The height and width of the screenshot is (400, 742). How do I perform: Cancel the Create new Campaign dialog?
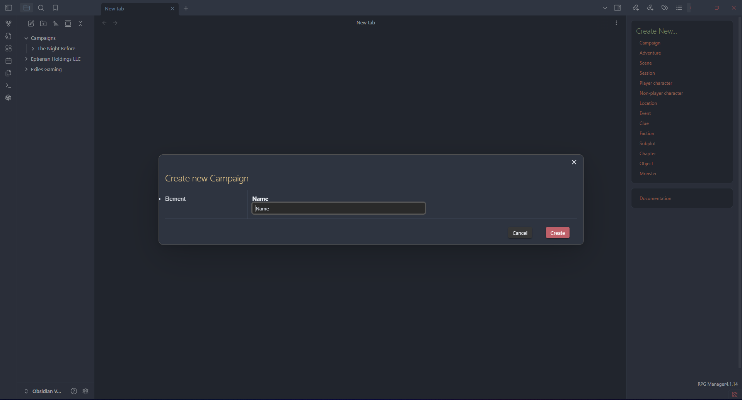tap(520, 233)
